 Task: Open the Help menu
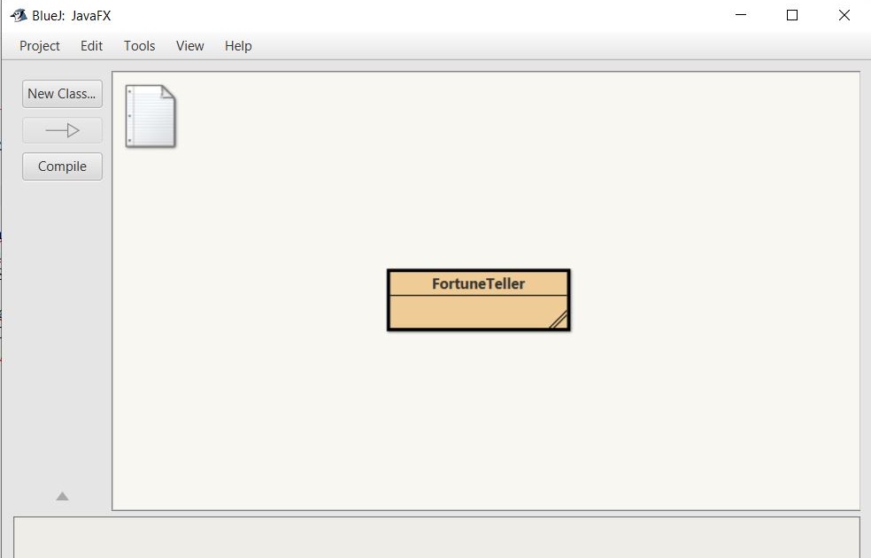tap(237, 46)
